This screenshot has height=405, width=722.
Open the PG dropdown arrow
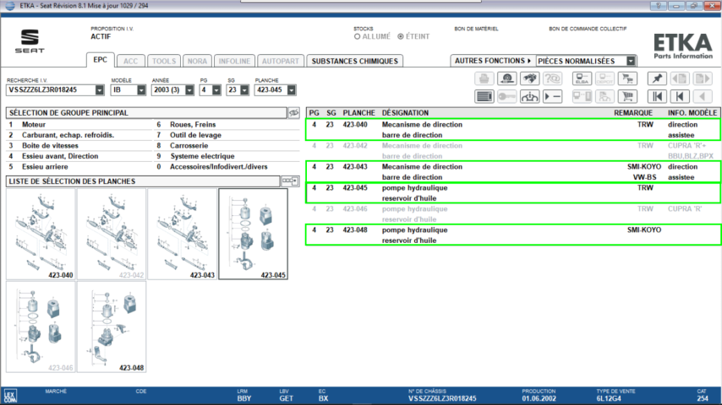[x=216, y=90]
